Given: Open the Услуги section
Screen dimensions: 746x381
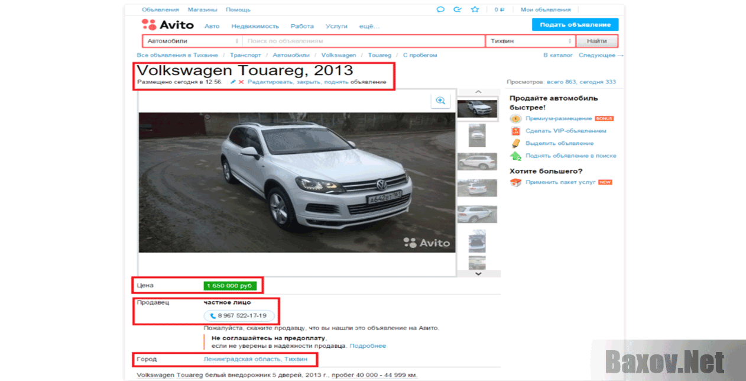Looking at the screenshot, I should point(336,27).
